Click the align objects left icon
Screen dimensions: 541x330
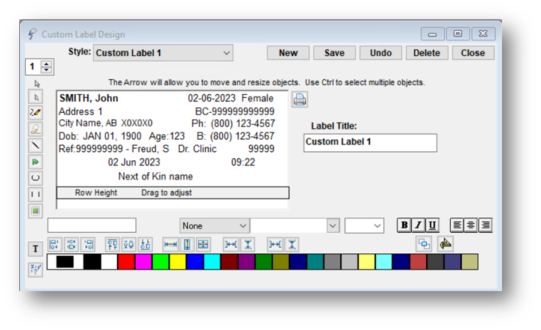54,244
